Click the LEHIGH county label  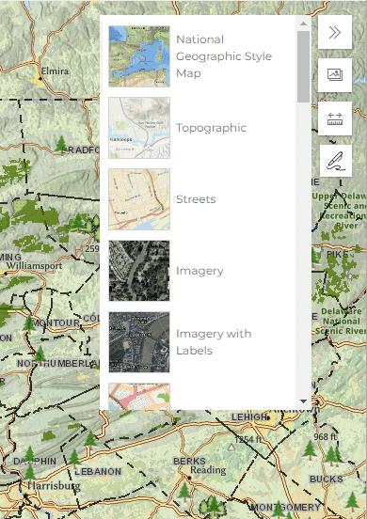coord(249,417)
